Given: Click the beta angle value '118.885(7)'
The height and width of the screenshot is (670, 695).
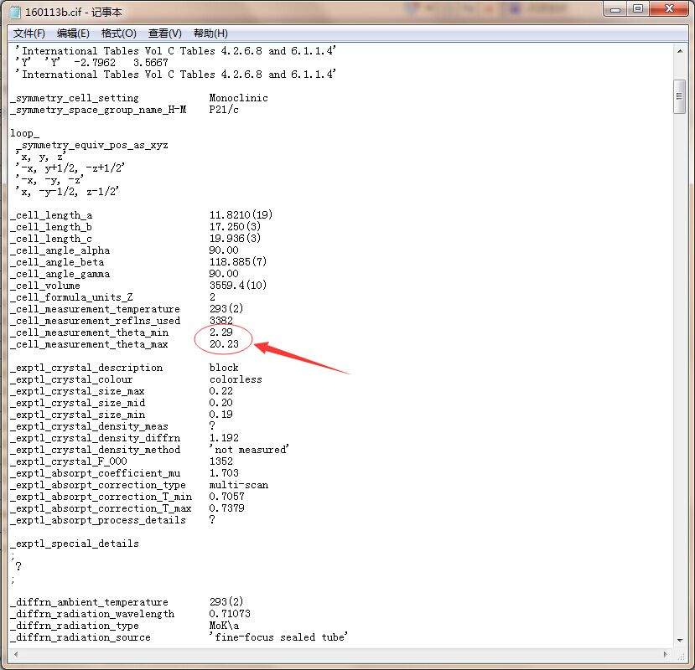Looking at the screenshot, I should pos(238,261).
